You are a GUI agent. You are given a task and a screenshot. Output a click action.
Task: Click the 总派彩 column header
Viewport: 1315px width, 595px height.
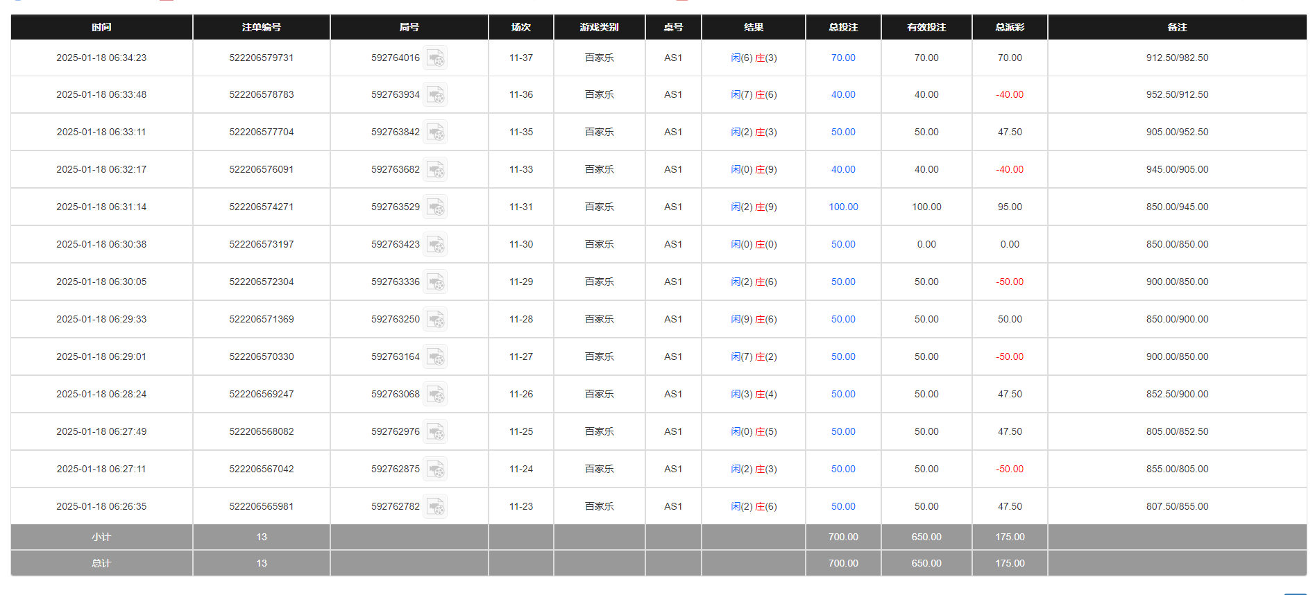coord(1010,27)
